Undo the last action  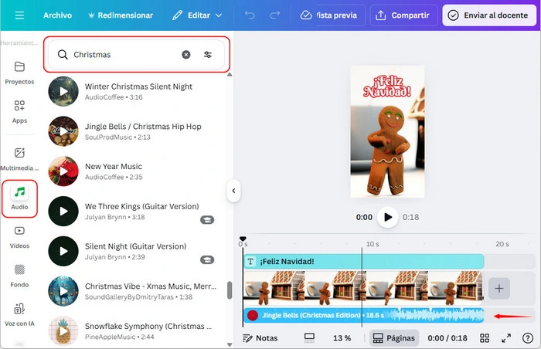(x=250, y=15)
